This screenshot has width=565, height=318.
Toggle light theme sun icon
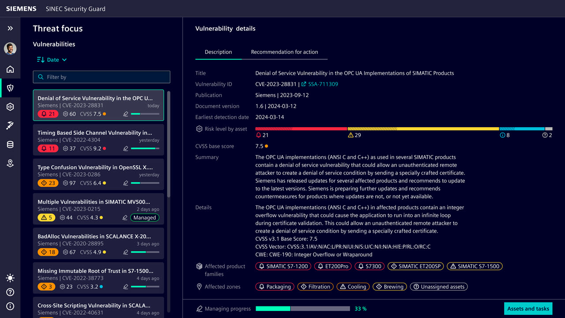coord(10,278)
